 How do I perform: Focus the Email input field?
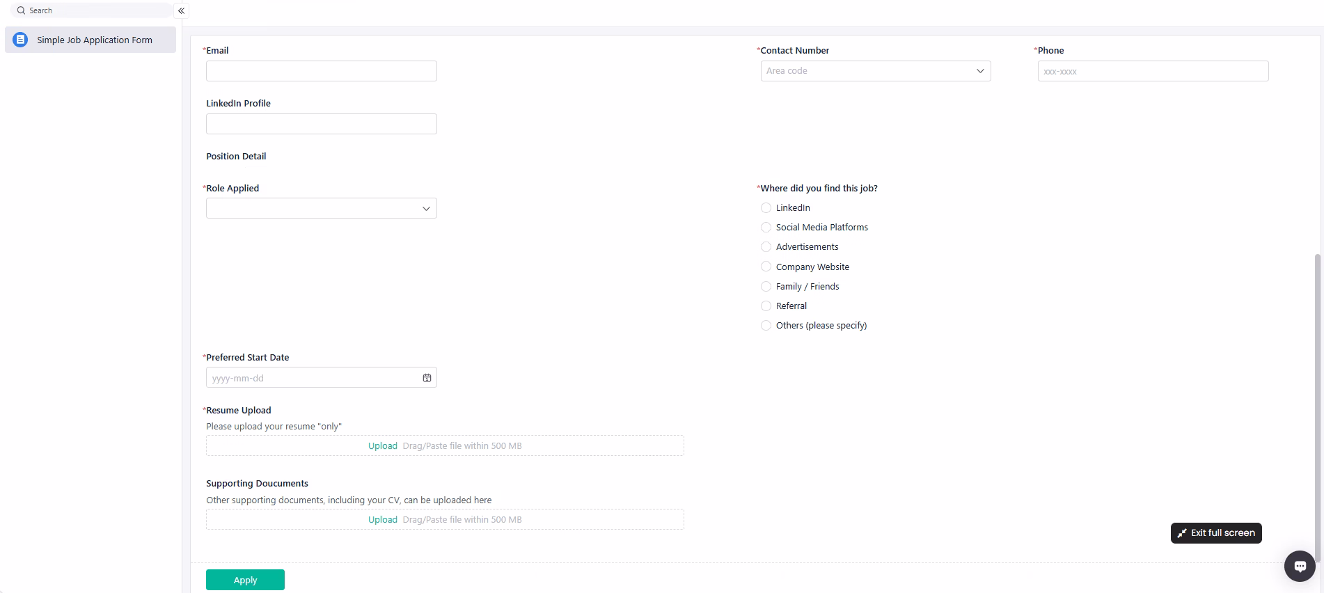pyautogui.click(x=321, y=71)
